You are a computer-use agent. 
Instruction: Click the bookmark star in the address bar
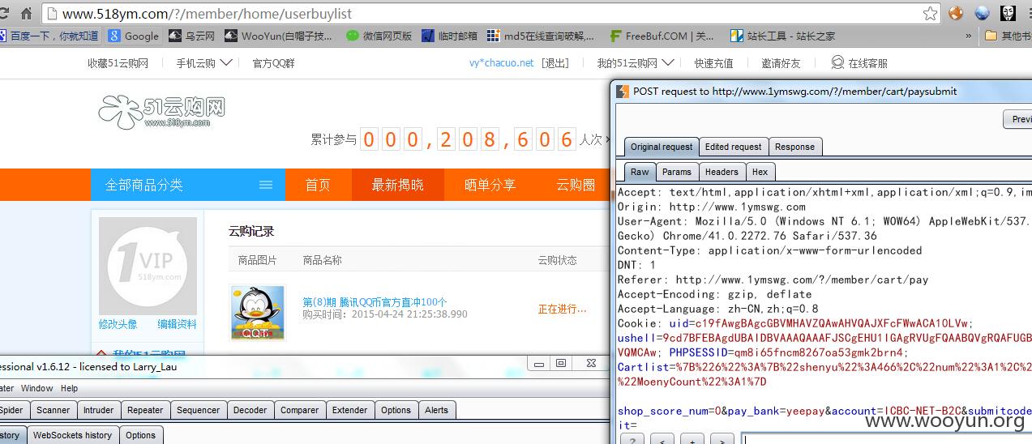pos(930,13)
